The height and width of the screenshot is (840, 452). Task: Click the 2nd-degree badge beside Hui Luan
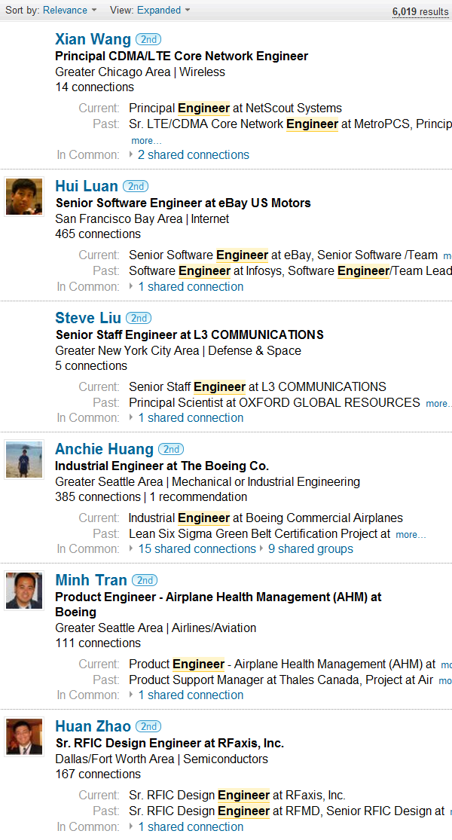click(136, 186)
